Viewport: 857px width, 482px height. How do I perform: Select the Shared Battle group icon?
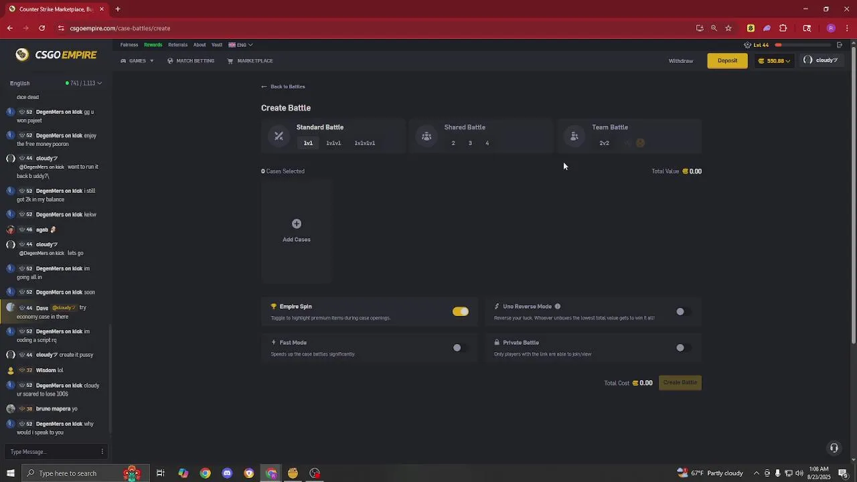coord(426,136)
